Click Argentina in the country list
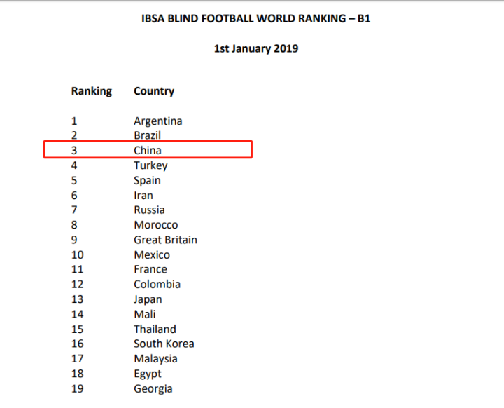The width and height of the screenshot is (504, 408). (157, 121)
